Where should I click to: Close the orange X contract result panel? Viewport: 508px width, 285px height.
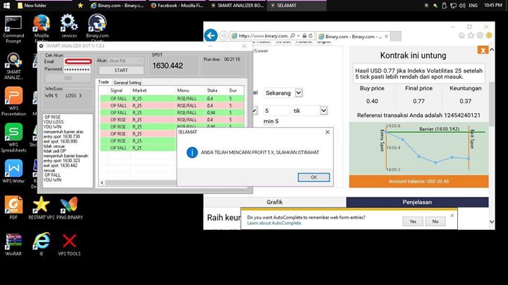pyautogui.click(x=483, y=50)
